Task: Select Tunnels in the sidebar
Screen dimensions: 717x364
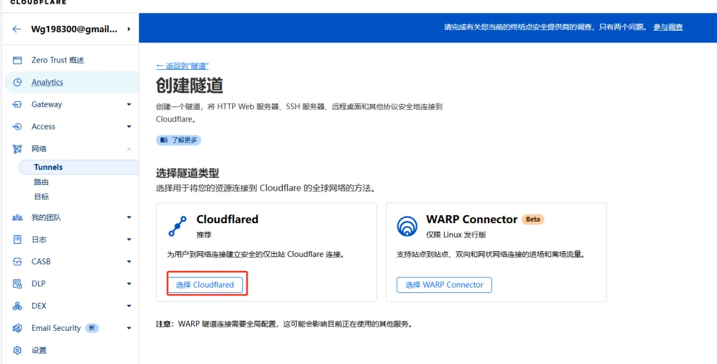Action: 78,167
